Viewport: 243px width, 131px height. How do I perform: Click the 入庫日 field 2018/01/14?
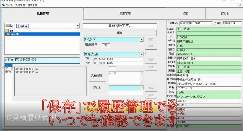click(232, 23)
